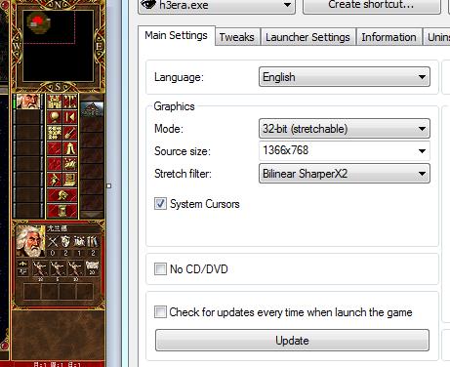Click the shovel dig icon
450x367 pixels.
[70, 133]
